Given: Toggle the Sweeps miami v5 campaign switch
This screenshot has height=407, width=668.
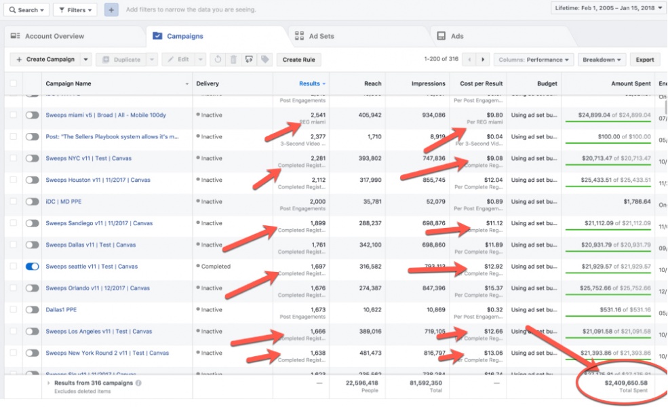Looking at the screenshot, I should point(33,115).
